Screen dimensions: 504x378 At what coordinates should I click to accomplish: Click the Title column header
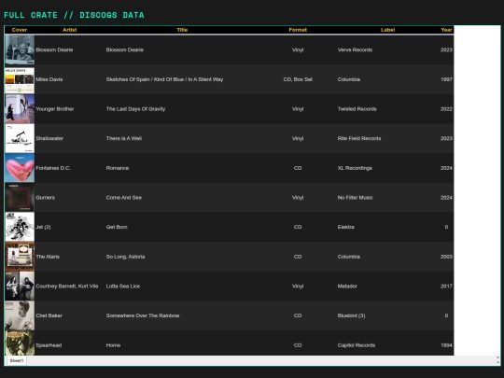[182, 30]
